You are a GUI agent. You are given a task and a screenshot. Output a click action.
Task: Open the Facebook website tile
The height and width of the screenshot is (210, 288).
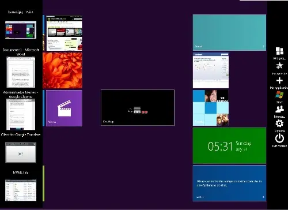point(211,70)
